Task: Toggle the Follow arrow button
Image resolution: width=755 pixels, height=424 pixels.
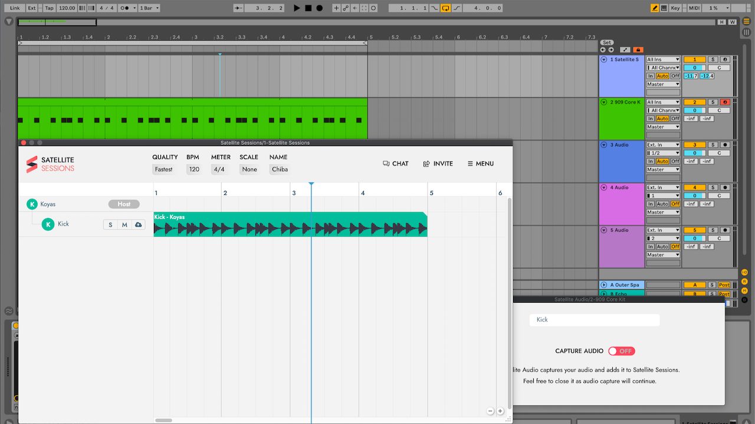Action: [x=238, y=8]
